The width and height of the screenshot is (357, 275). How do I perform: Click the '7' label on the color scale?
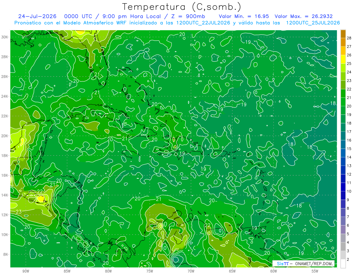(x=348, y=217)
